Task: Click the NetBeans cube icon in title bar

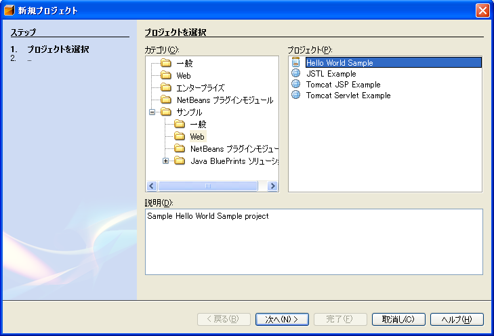Action: coord(9,10)
